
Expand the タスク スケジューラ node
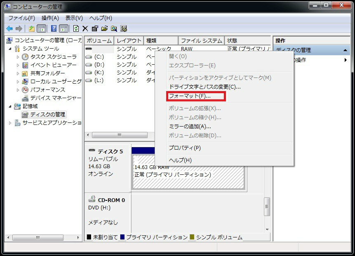tap(18, 57)
